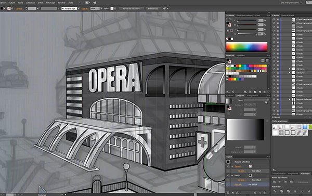Screen dimensions: 312x196
Task: Toggle lock on Dégradé de formes layer
Action: [x=278, y=99]
